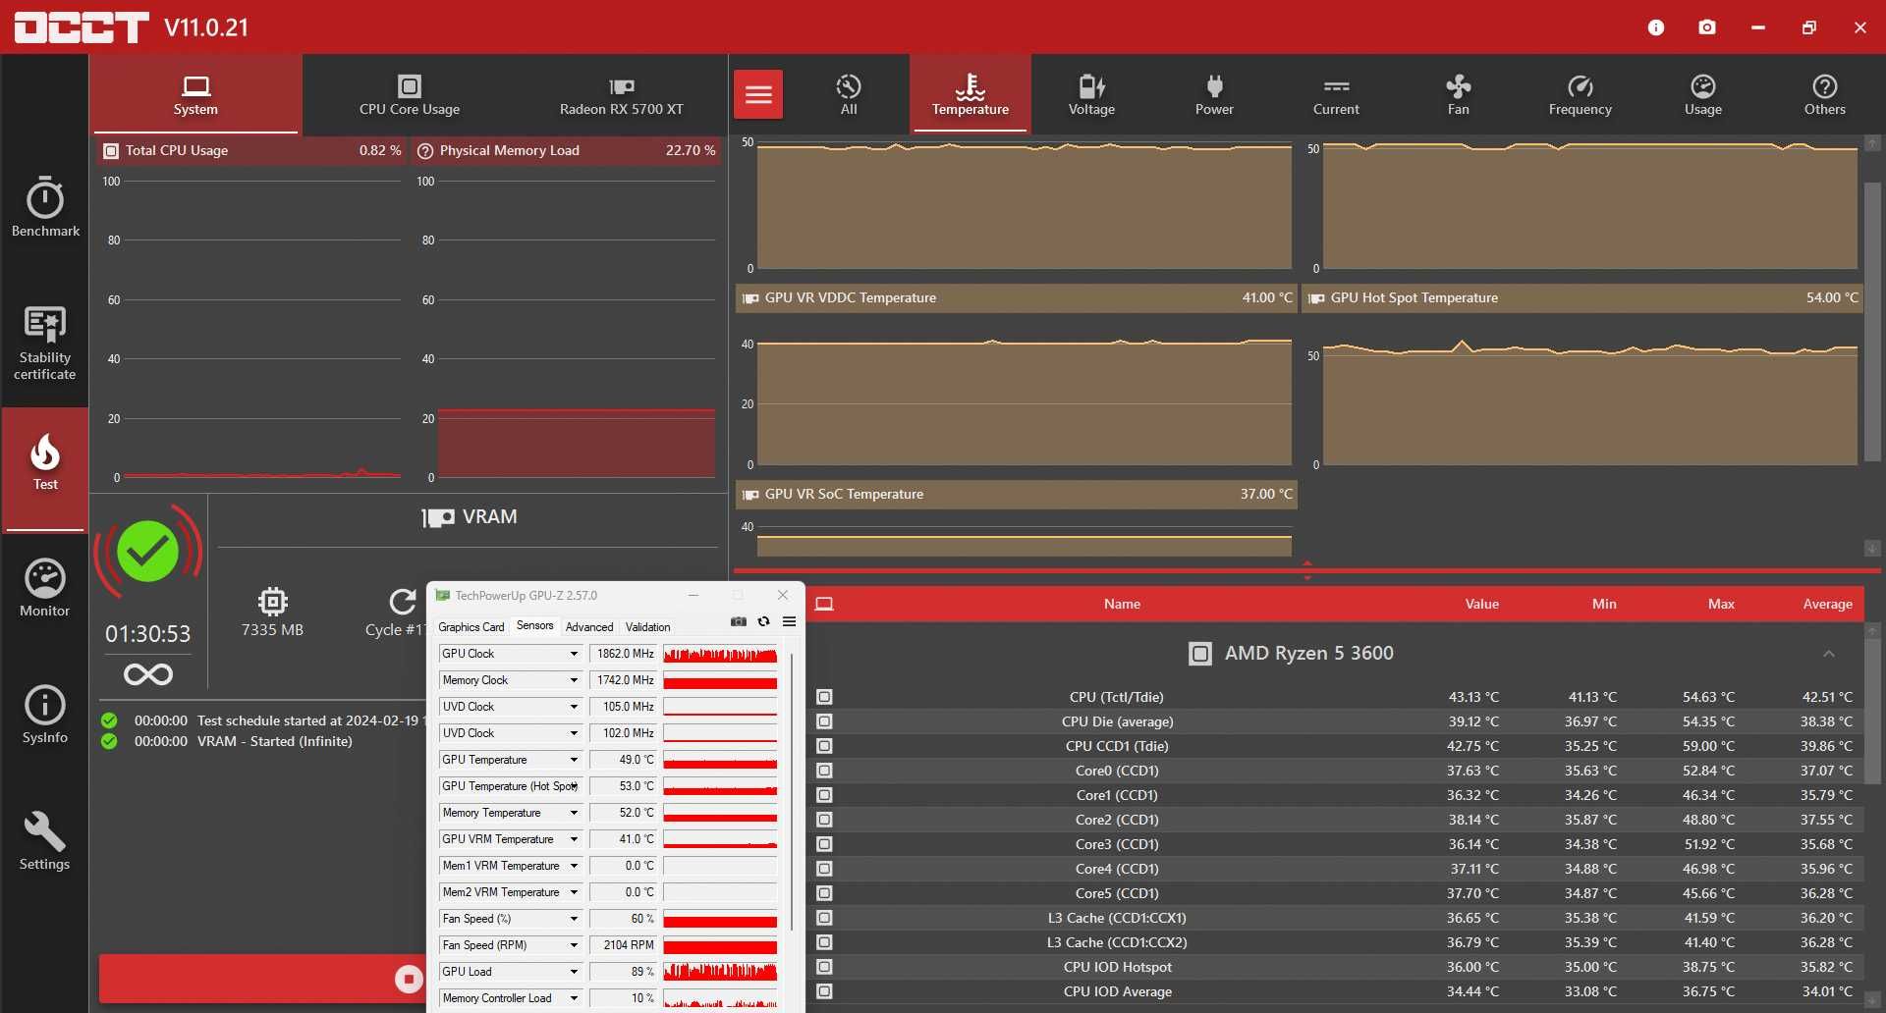
Task: Toggle graph for Core3 (CCD1) row
Action: click(x=825, y=844)
